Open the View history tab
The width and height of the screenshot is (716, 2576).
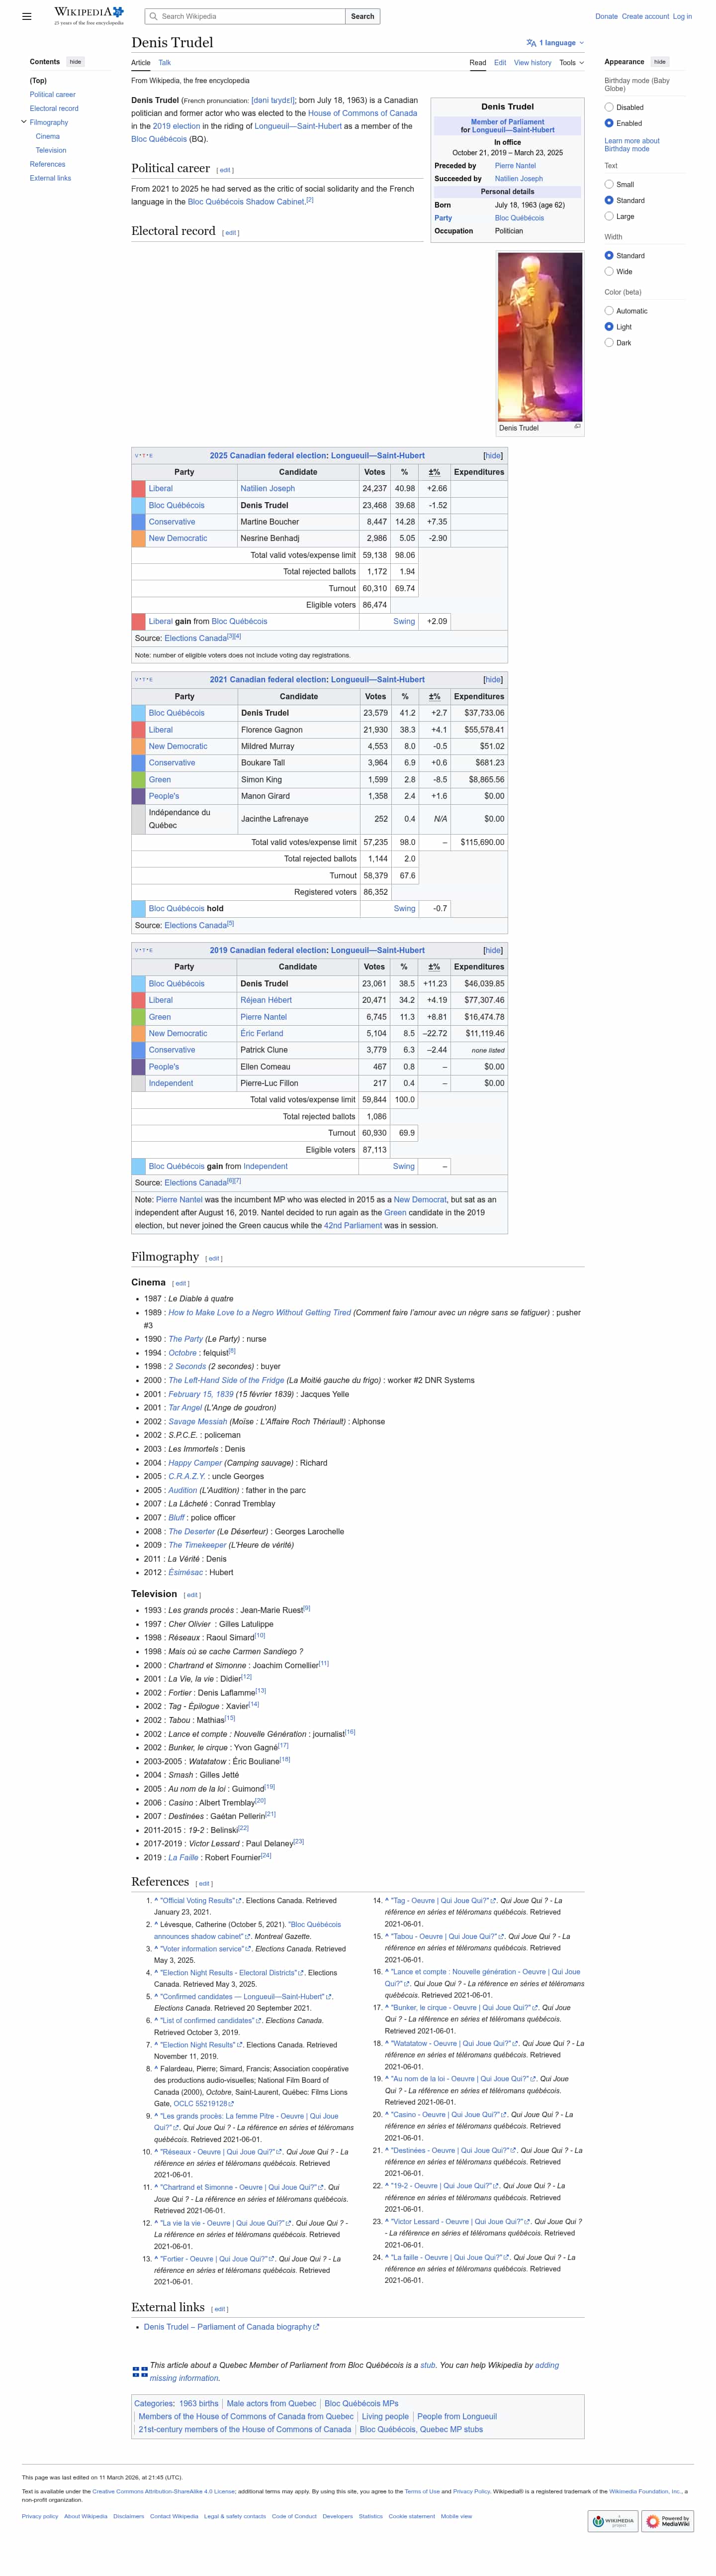tap(532, 62)
